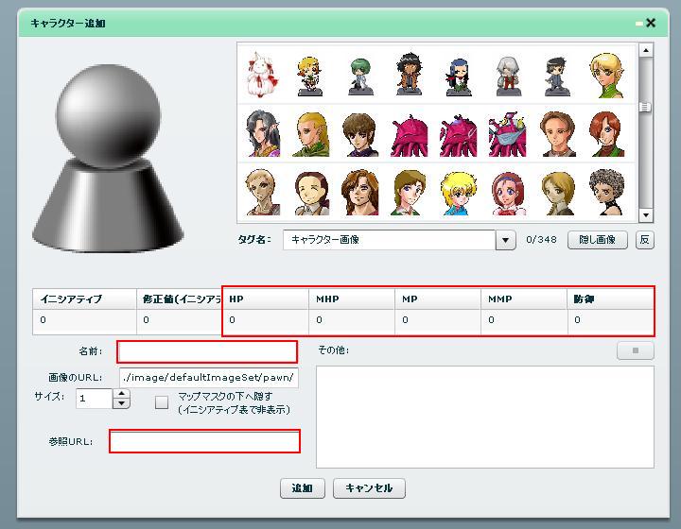Increase the サイズ value with up arrow
Viewport: 681px width, 529px height.
[121, 394]
